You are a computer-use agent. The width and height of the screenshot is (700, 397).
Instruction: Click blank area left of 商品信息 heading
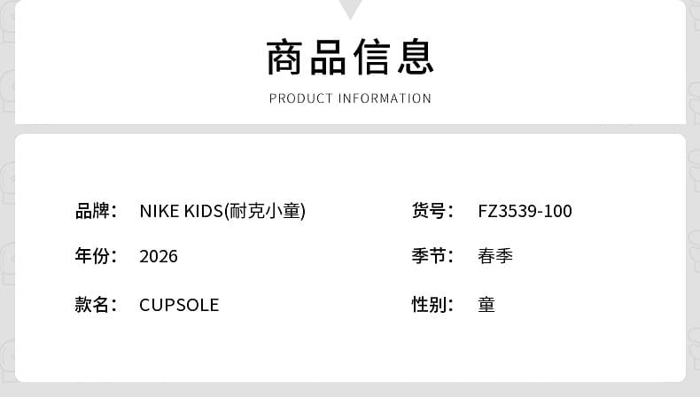pos(133,58)
